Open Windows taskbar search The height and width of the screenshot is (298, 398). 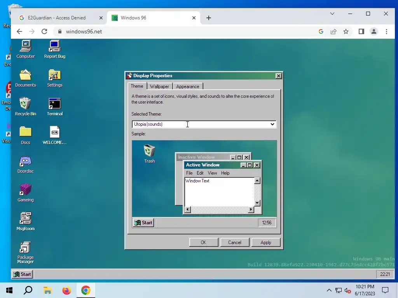point(28,290)
